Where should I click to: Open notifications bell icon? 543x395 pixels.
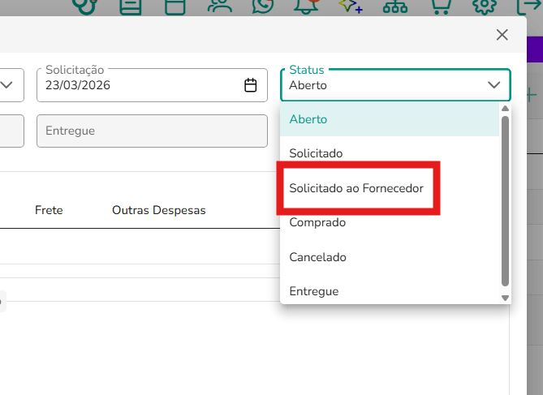tap(307, 6)
